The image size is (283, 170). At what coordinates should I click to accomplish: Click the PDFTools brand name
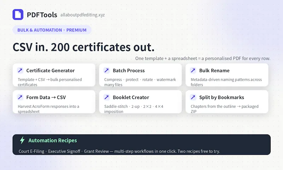click(x=42, y=15)
